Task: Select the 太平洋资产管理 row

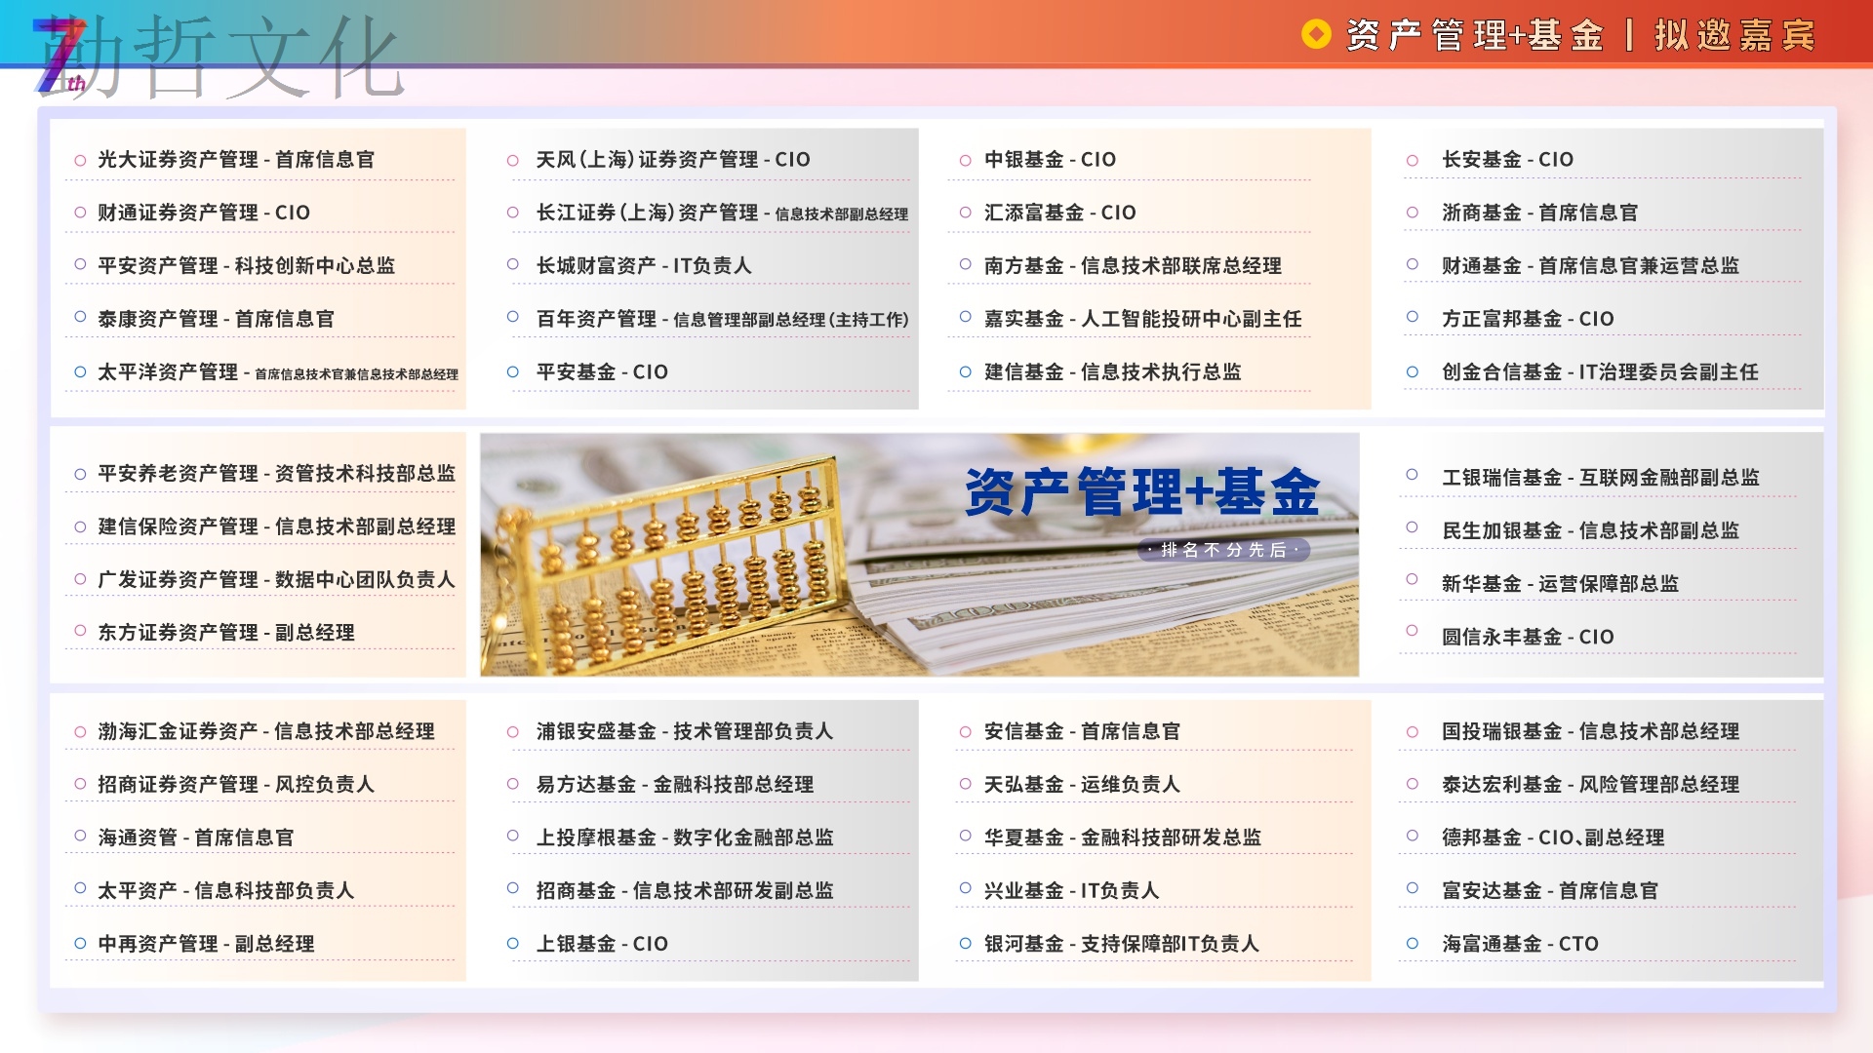Action: coord(278,372)
